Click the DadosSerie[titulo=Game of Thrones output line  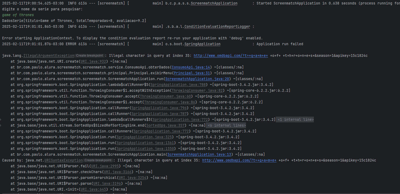pyautogui.click(x=74, y=21)
